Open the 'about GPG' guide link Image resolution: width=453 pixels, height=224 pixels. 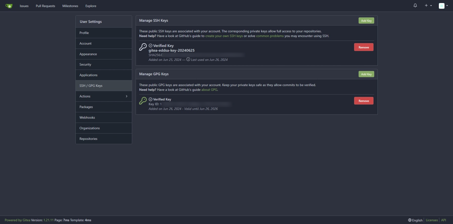[209, 90]
